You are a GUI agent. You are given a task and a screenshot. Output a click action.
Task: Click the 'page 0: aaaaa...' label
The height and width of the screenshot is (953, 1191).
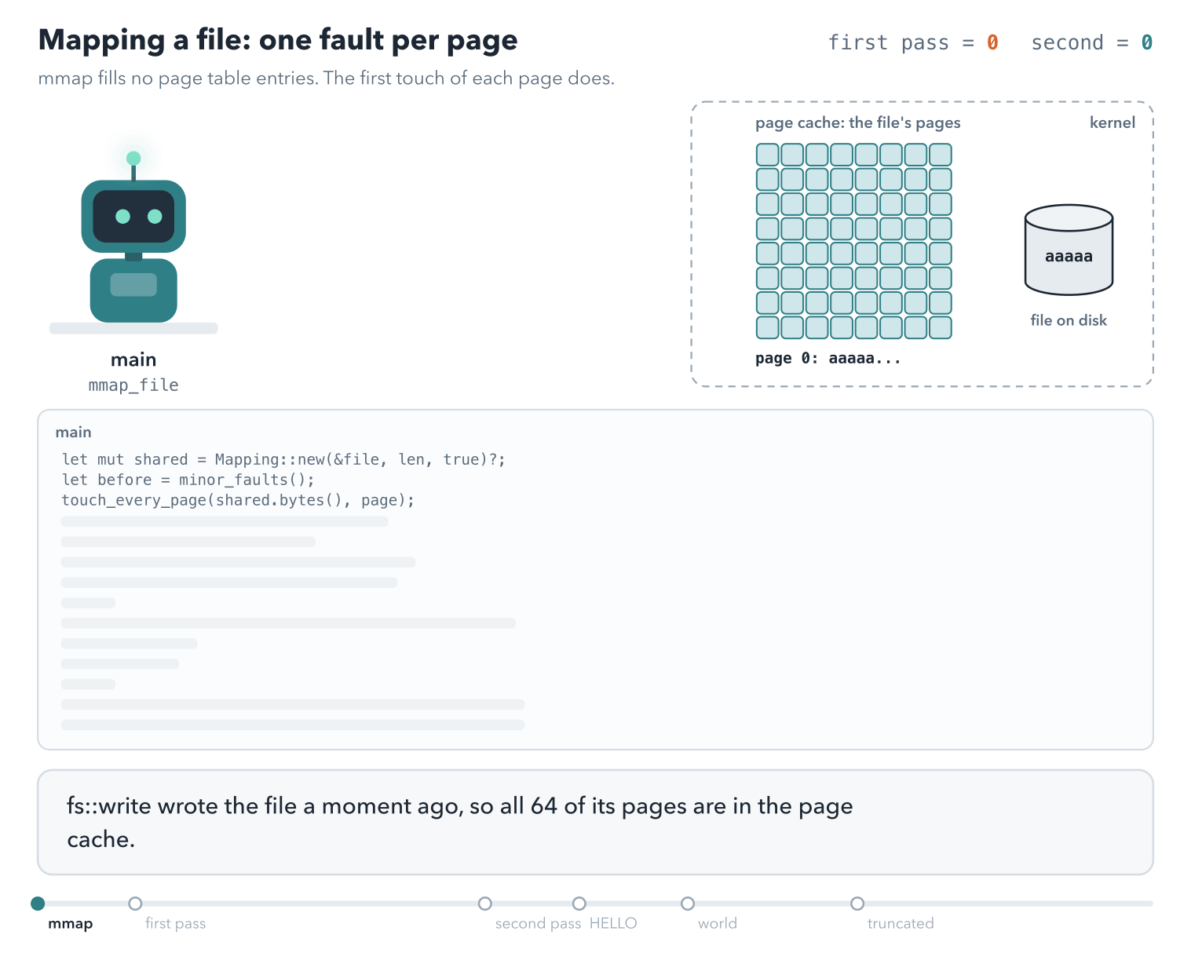coord(827,358)
